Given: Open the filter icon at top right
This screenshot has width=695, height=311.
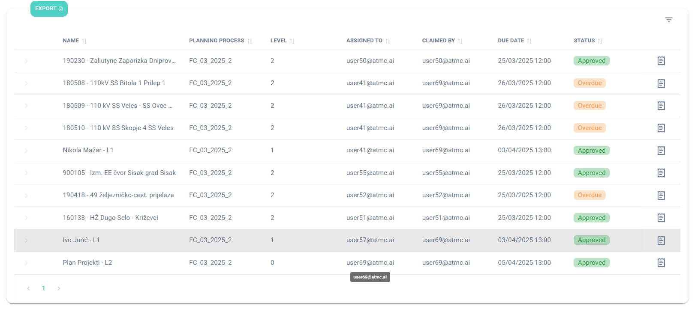Looking at the screenshot, I should 668,20.
